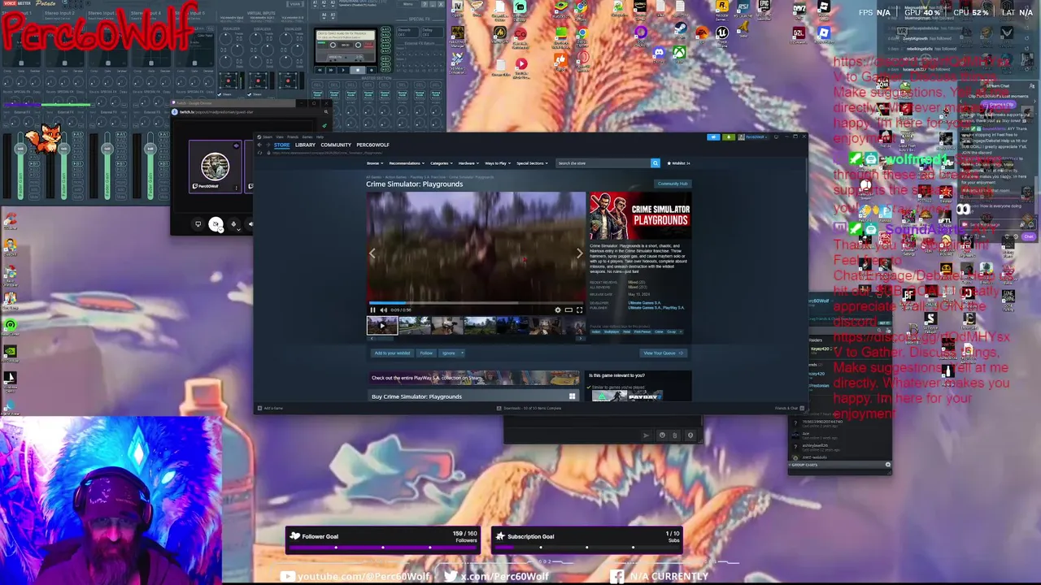Open the Unreal Engine desktop icon
The width and height of the screenshot is (1041, 585).
[721, 35]
